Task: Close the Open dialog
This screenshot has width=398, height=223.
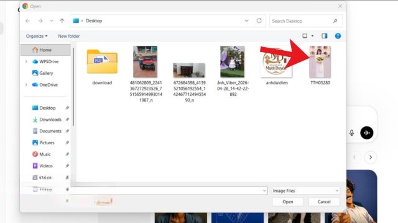Action: (x=340, y=6)
